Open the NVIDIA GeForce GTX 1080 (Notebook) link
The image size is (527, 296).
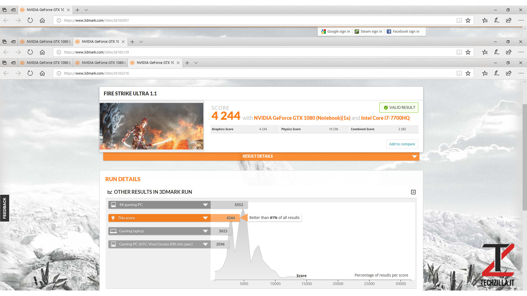tap(302, 118)
